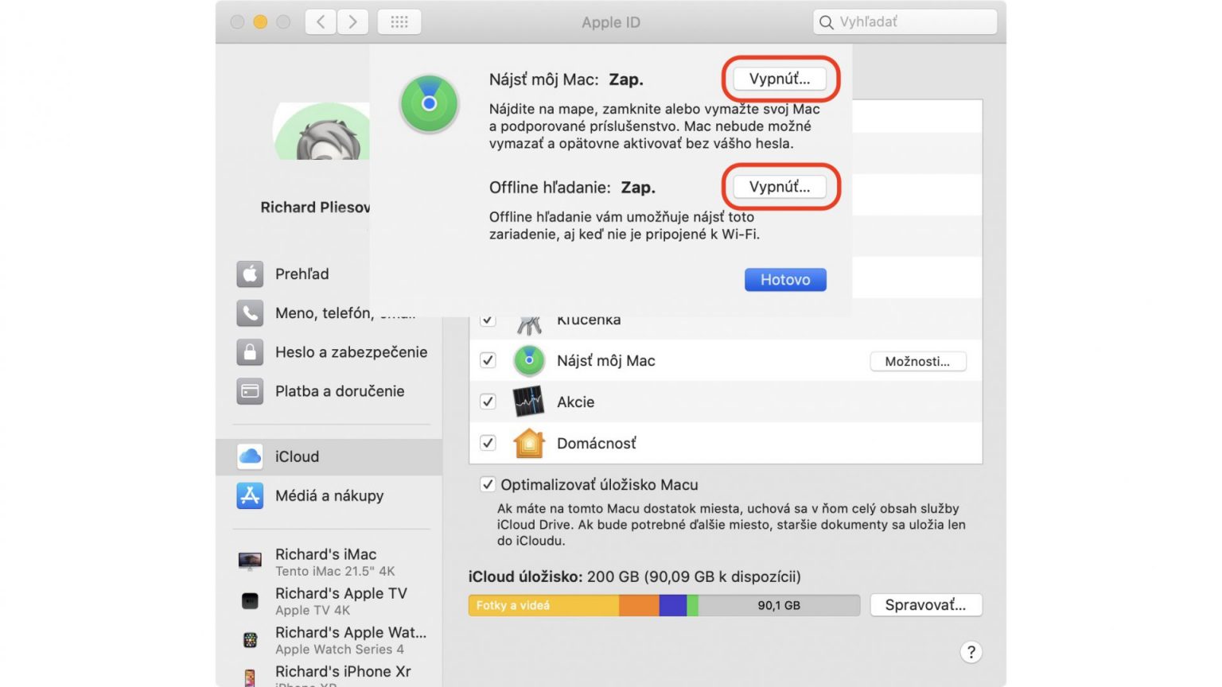The image size is (1222, 687).
Task: Click the Apple Watch device icon
Action: (250, 640)
